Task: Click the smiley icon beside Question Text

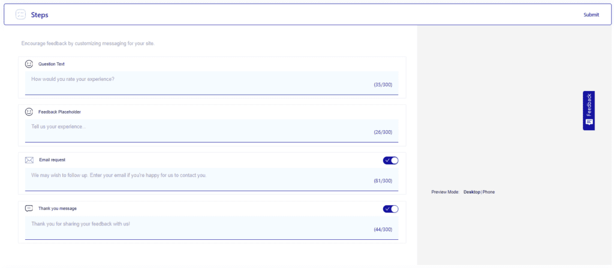Action: (29, 64)
